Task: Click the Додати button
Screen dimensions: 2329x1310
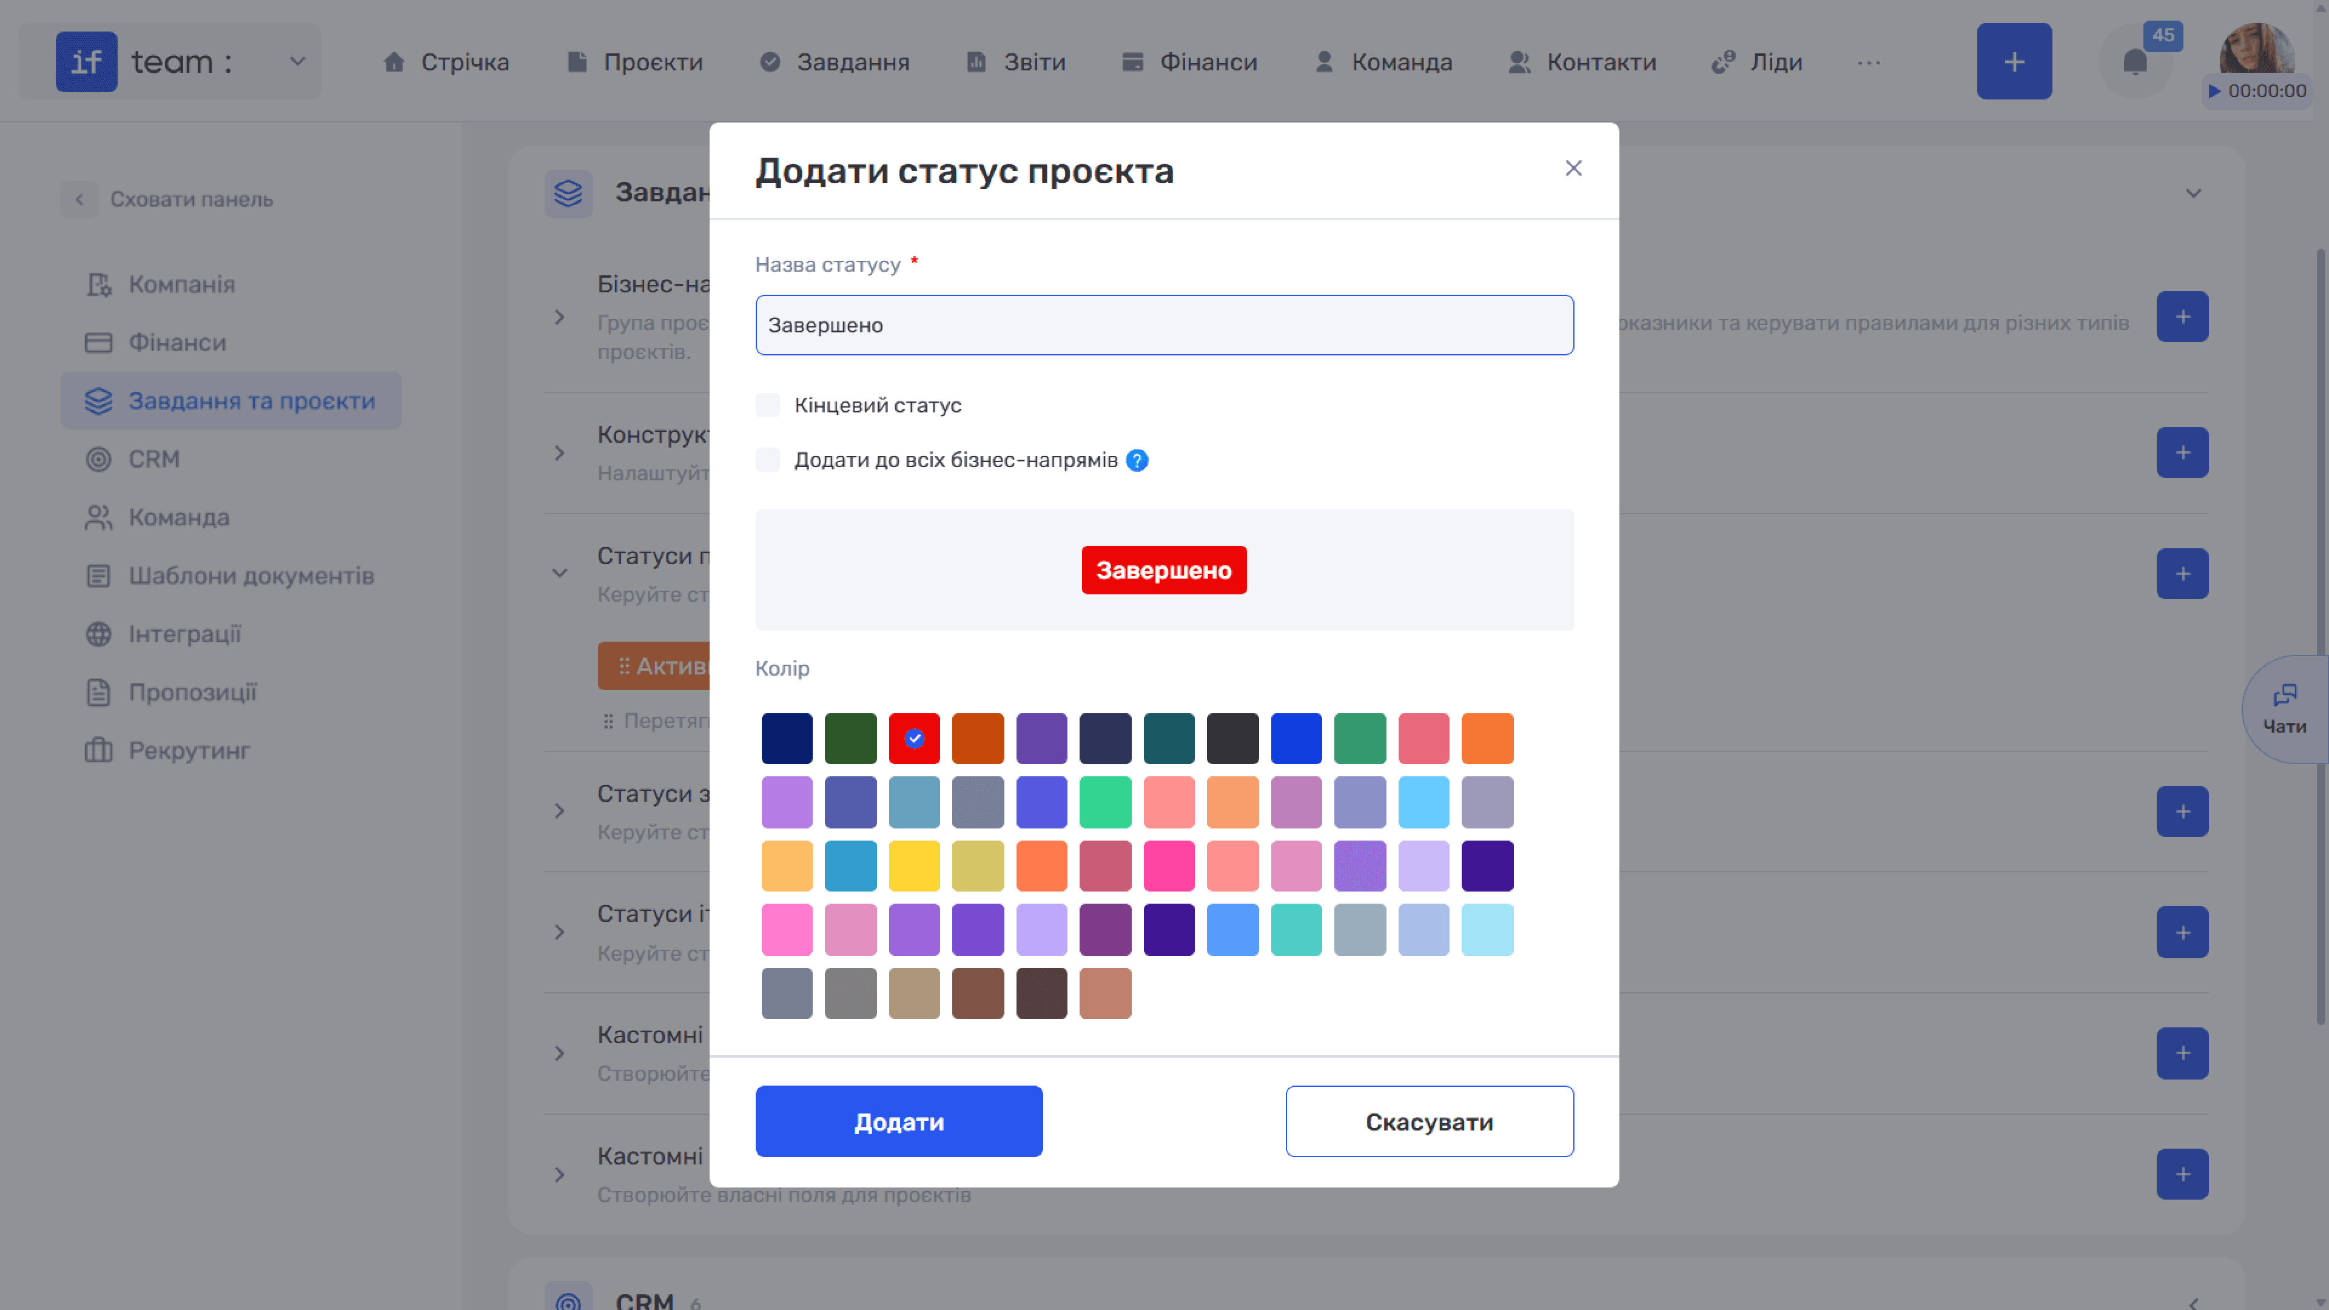Action: (x=899, y=1121)
